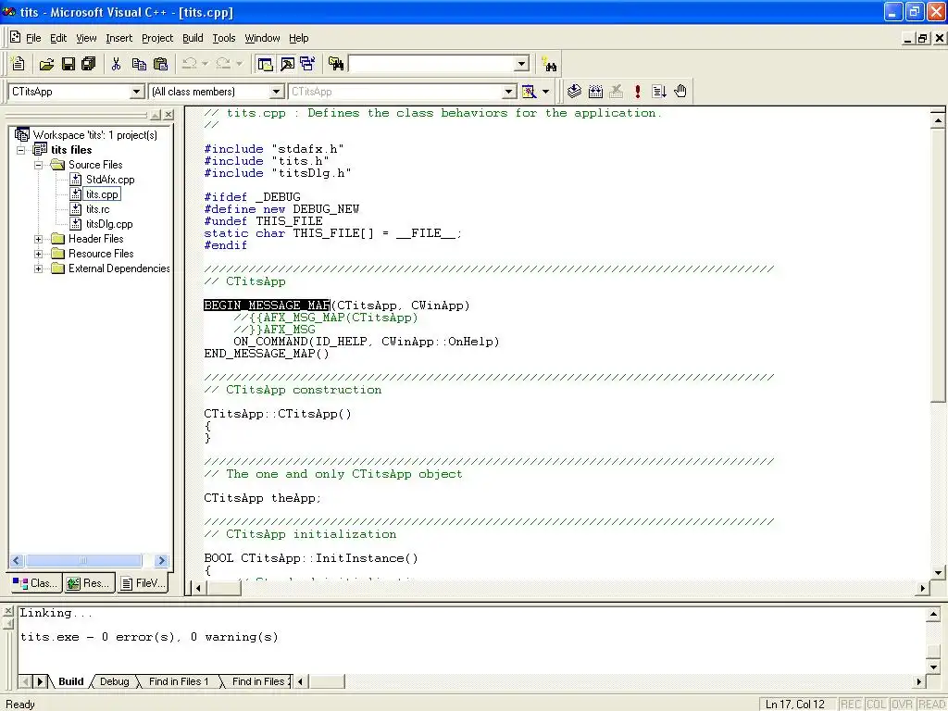948x711 pixels.
Task: Select tits.rc in the file tree
Action: pyautogui.click(x=97, y=209)
